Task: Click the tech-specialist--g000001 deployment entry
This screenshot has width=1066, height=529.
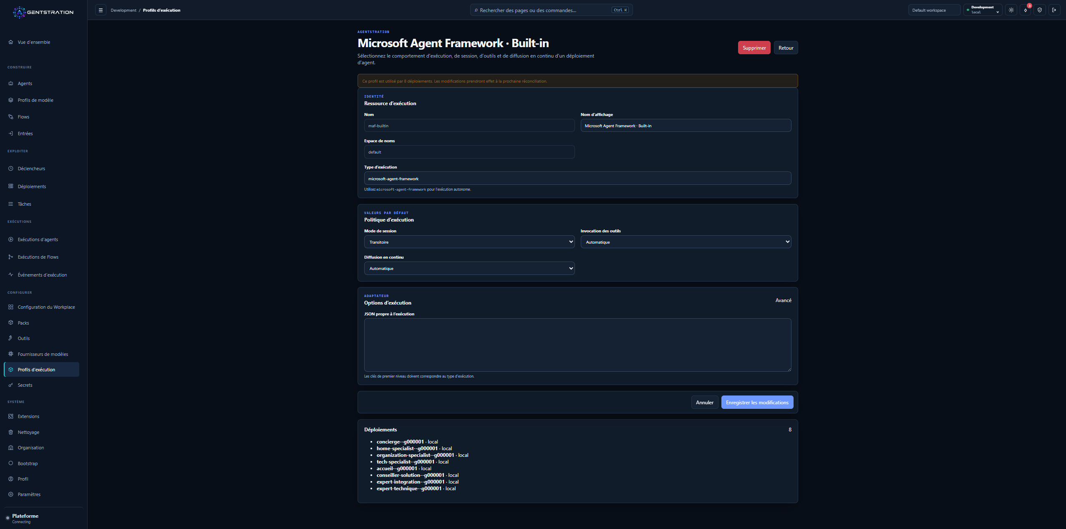Action: tap(413, 462)
